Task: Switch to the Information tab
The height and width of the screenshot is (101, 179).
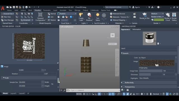Action: click(x=136, y=29)
